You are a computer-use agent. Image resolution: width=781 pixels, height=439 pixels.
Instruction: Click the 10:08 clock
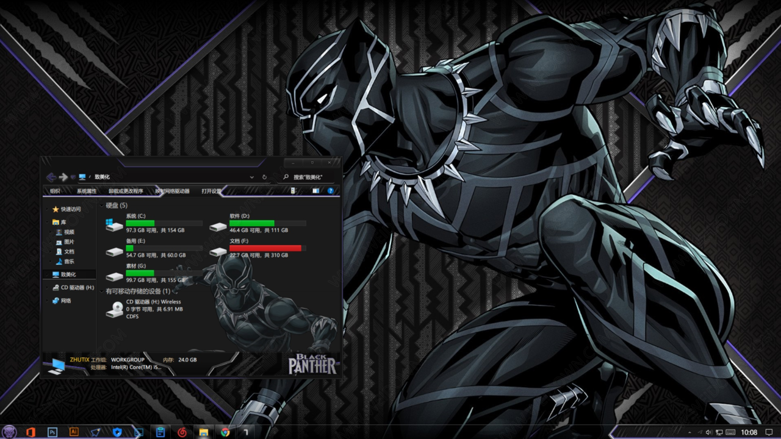pos(749,432)
